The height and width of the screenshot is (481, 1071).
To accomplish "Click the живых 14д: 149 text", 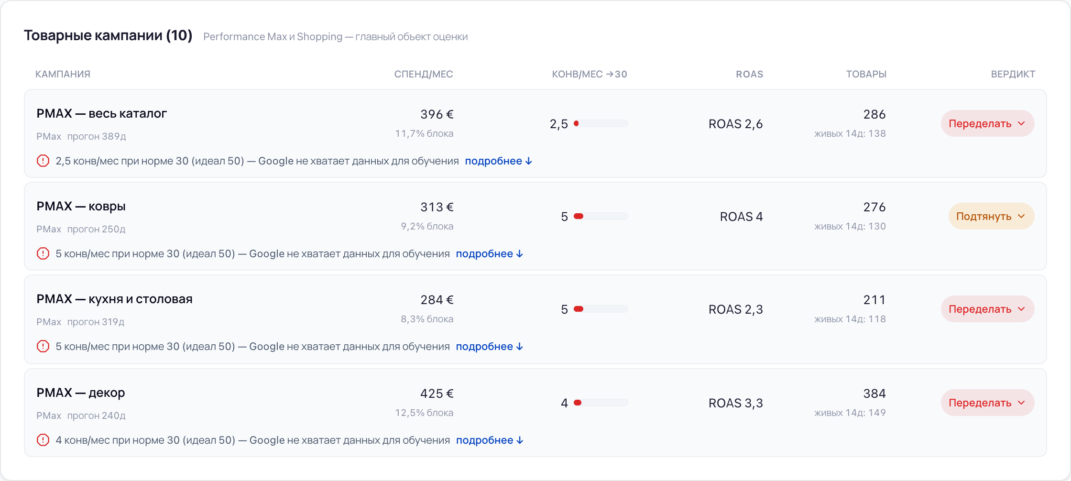I will pyautogui.click(x=850, y=413).
